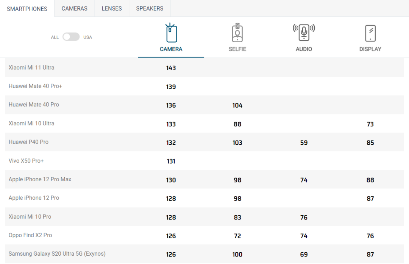The image size is (409, 264).
Task: Select the Lenses tab
Action: click(112, 8)
